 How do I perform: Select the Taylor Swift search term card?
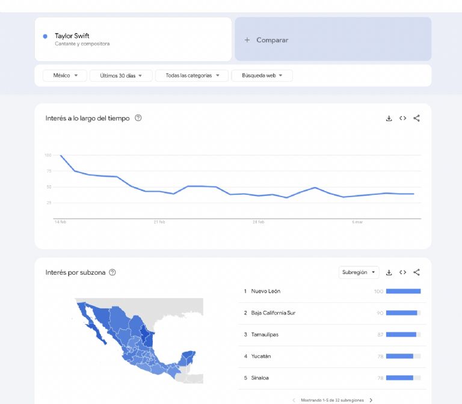pyautogui.click(x=133, y=39)
